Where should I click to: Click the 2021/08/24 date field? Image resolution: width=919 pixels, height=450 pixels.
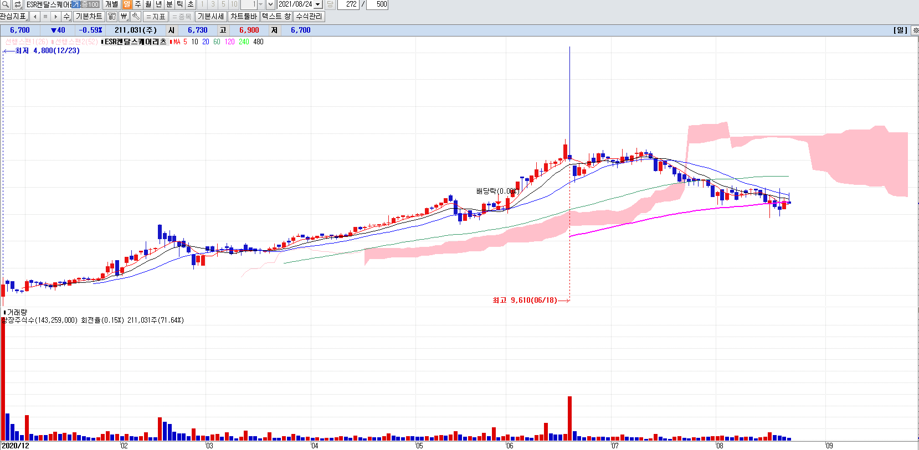(295, 4)
